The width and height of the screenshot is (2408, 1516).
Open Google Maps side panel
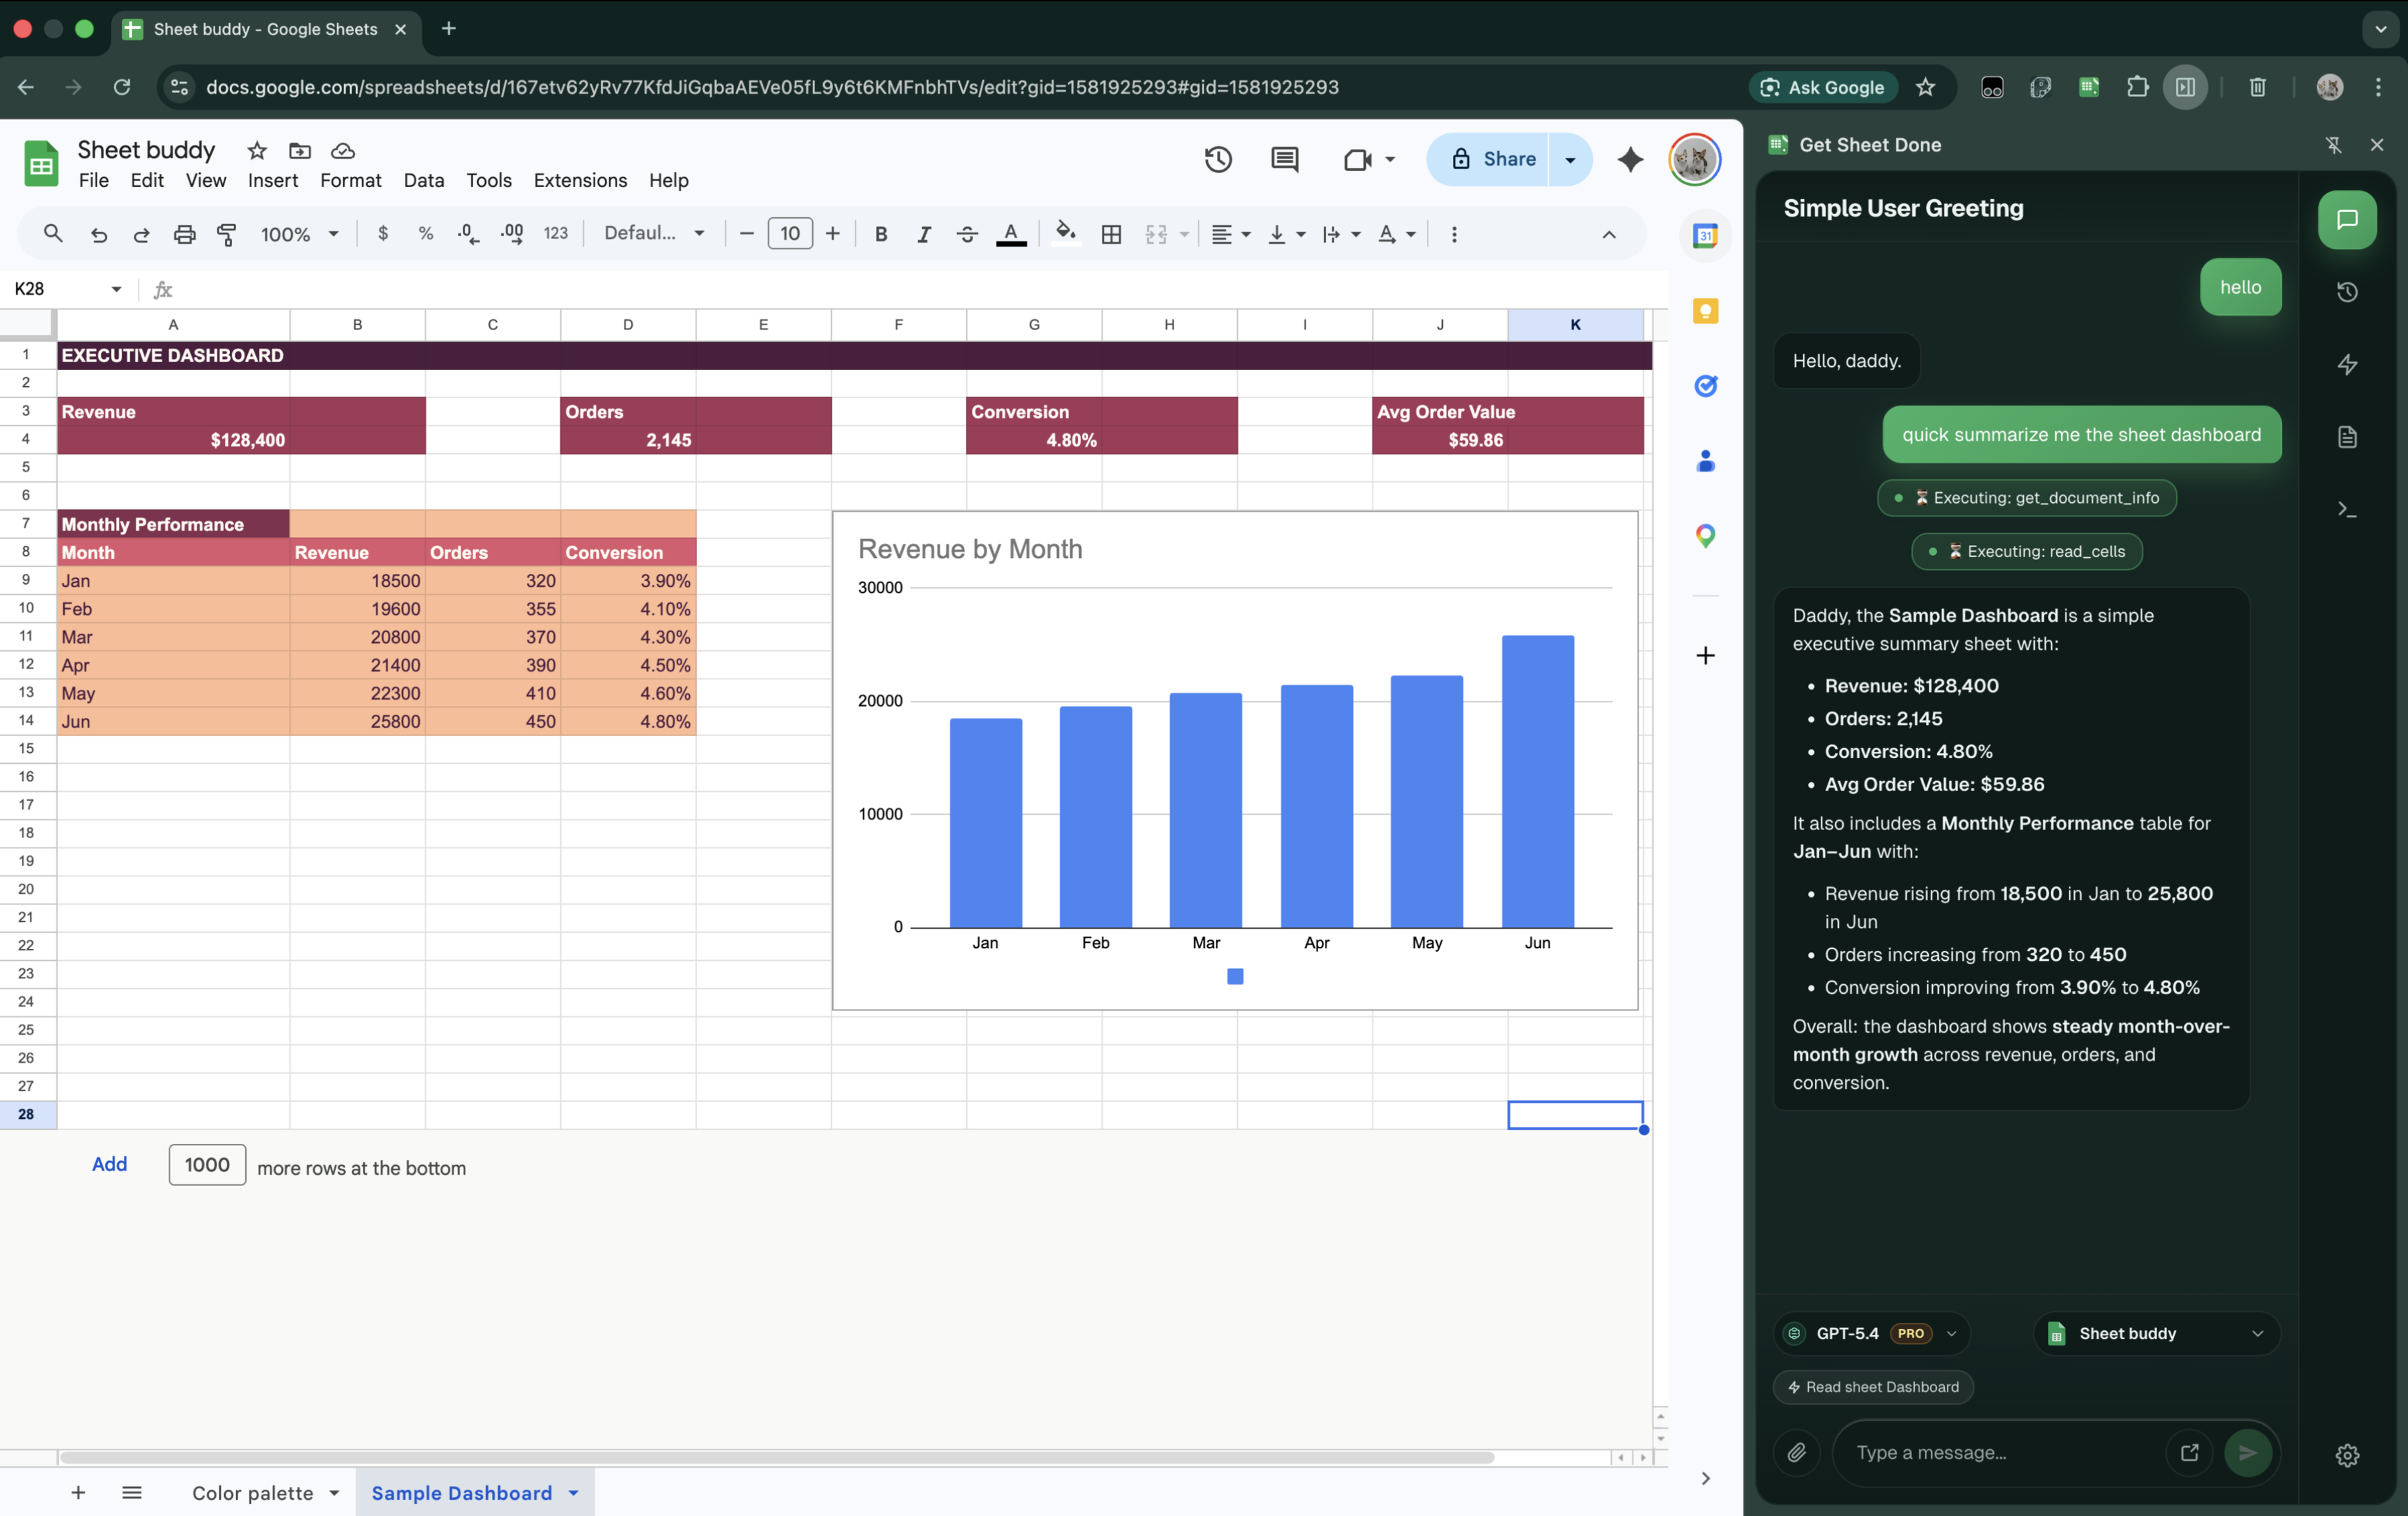[1705, 536]
